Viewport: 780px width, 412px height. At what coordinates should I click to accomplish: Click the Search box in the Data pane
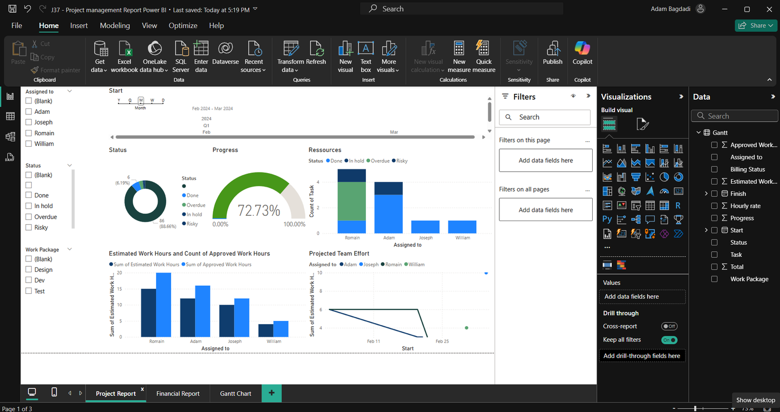734,115
